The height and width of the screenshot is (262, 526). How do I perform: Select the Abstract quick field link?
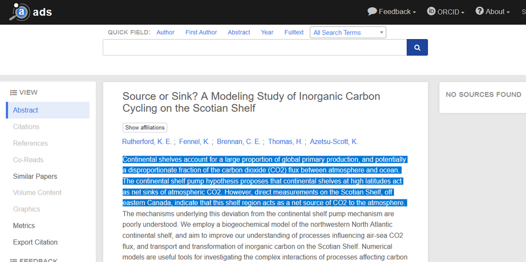[239, 32]
